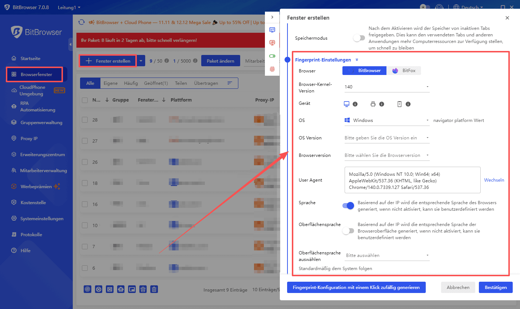The width and height of the screenshot is (520, 309).
Task: Click the Paket ändern button
Action: click(x=221, y=61)
